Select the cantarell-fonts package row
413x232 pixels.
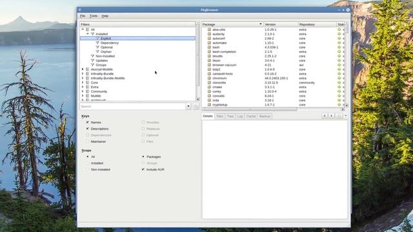[x=274, y=74]
